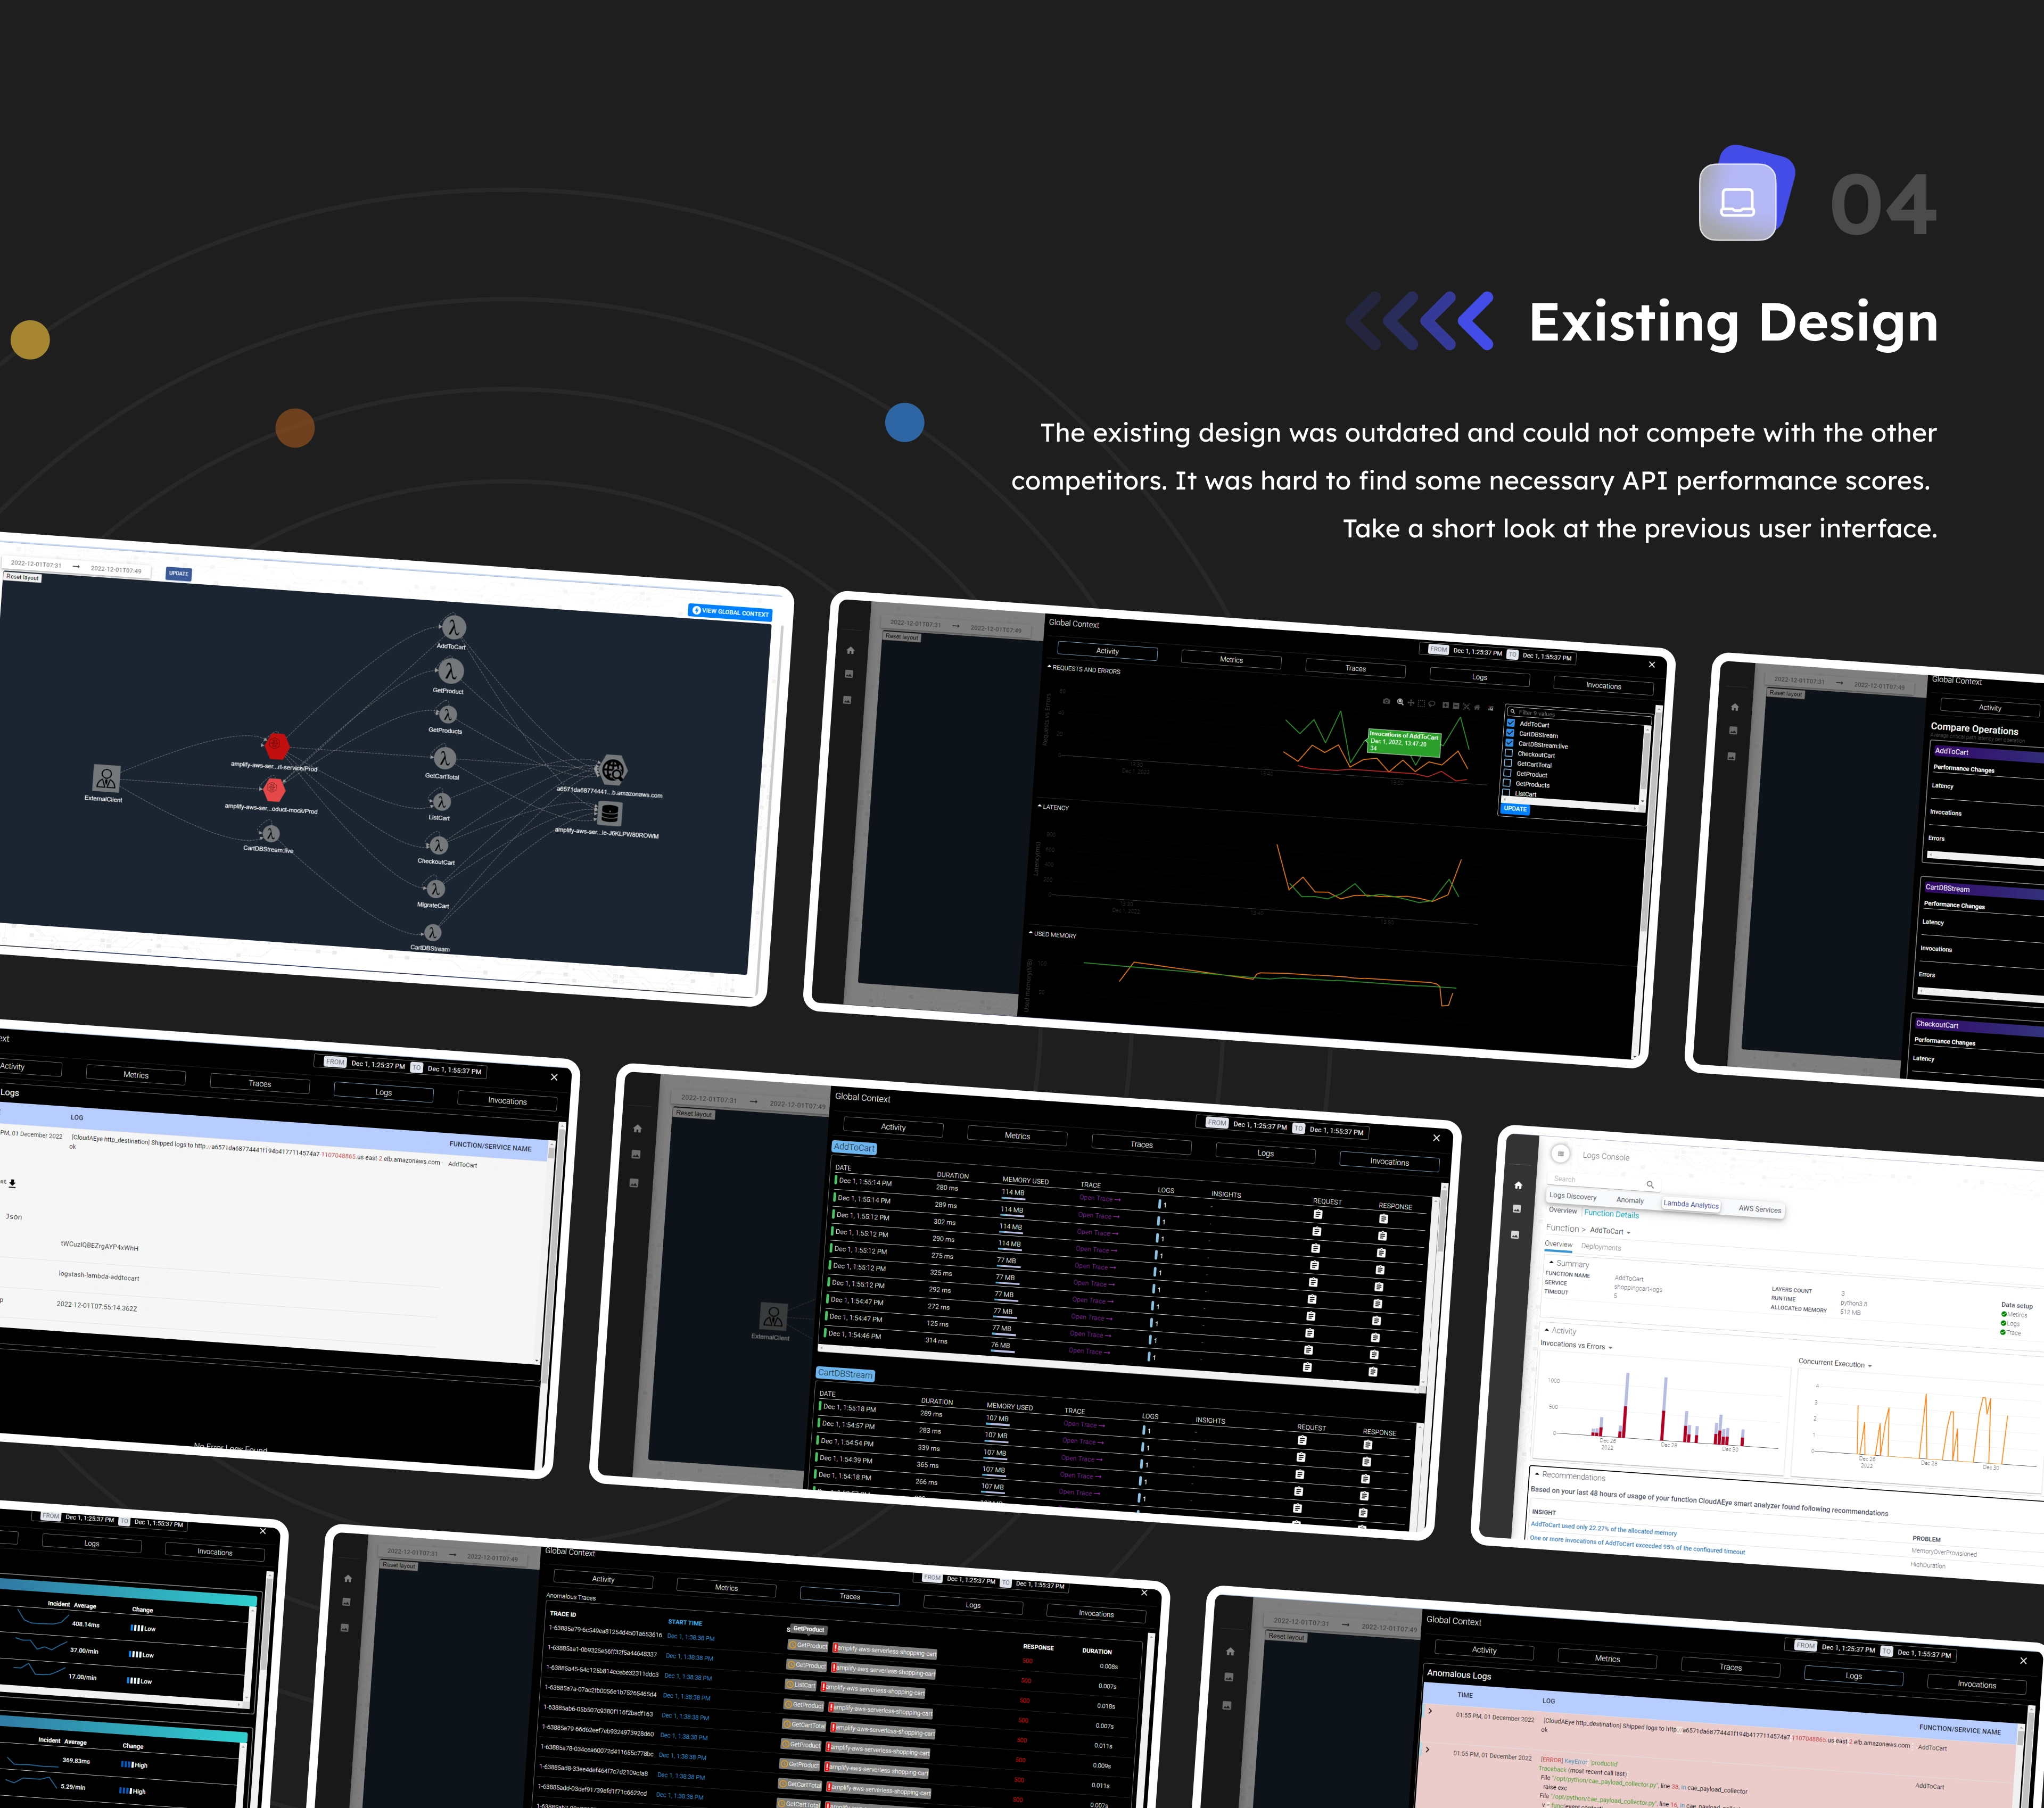
Task: Click the CheckoutCart lambda node
Action: [438, 845]
